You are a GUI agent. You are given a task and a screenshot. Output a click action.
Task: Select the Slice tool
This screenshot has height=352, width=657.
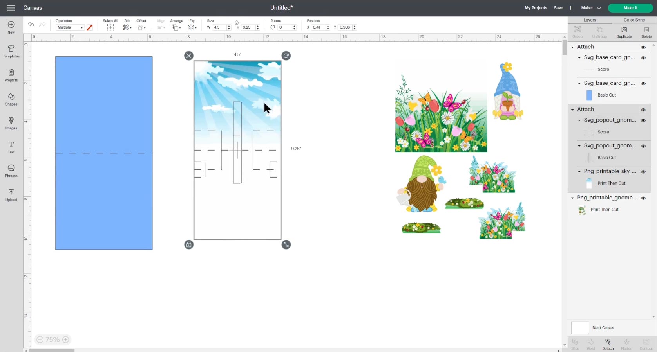[575, 343]
